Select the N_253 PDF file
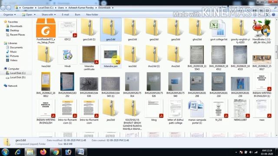Screen dimensions: 278x156 coord(218,109)
